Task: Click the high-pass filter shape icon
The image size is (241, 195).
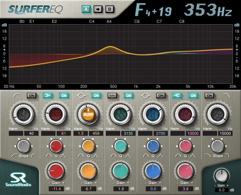Action: pyautogui.click(x=17, y=96)
